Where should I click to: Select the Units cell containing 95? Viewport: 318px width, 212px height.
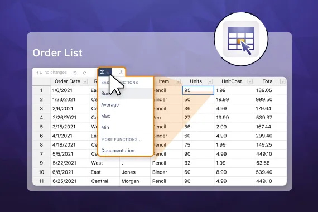click(x=198, y=90)
